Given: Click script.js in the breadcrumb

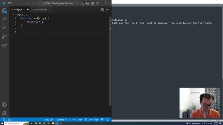Looking at the screenshot, I should tap(19, 15).
